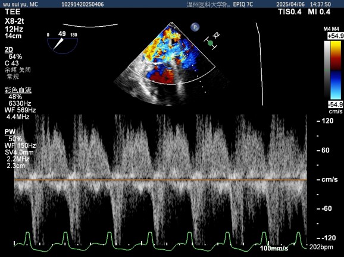
Task: Select the underlined PW mode label
Action: pyautogui.click(x=10, y=132)
